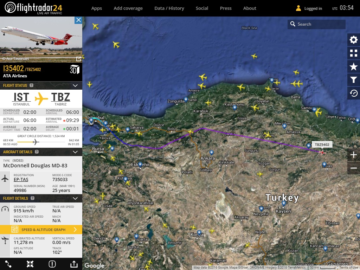Click the share icon in bottom toolbar
The image size is (360, 270).
click(x=74, y=264)
